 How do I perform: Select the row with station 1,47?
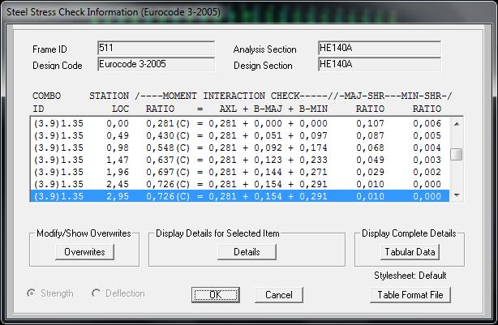pyautogui.click(x=240, y=160)
